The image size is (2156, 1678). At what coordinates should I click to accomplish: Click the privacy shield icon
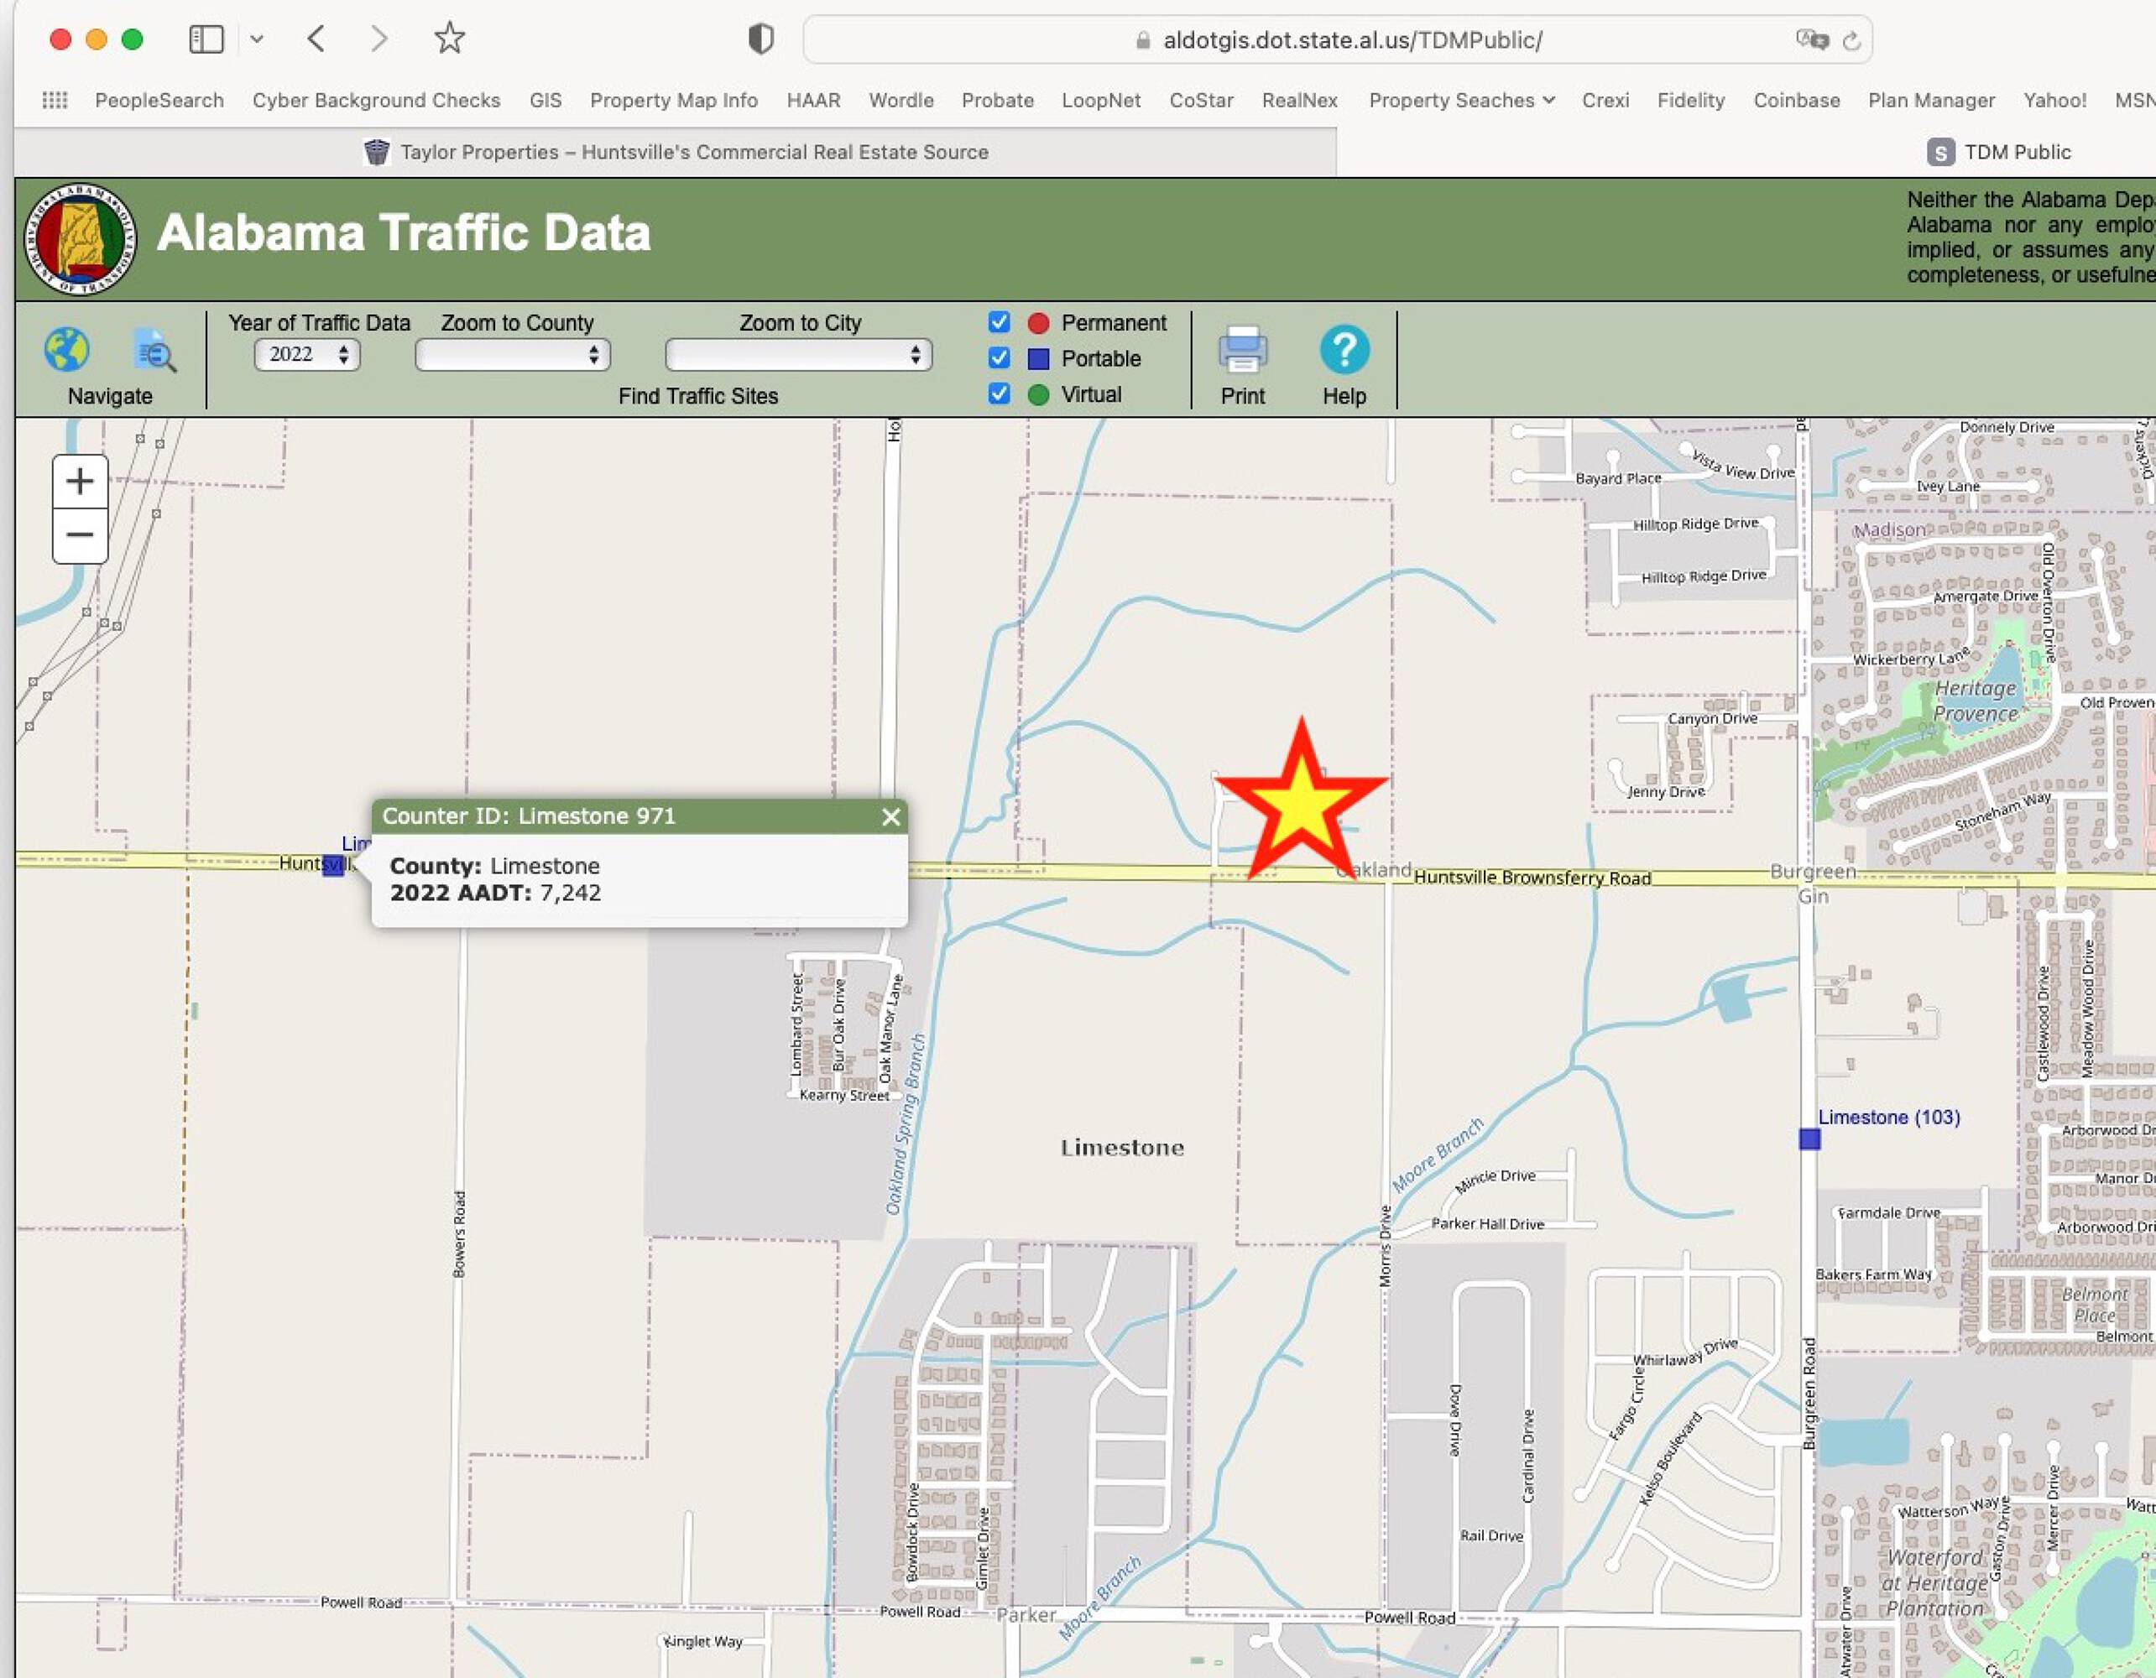760,39
